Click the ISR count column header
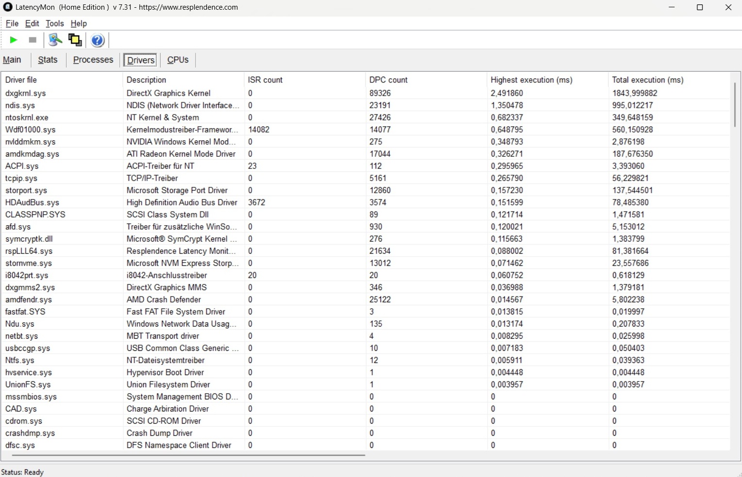 265,80
